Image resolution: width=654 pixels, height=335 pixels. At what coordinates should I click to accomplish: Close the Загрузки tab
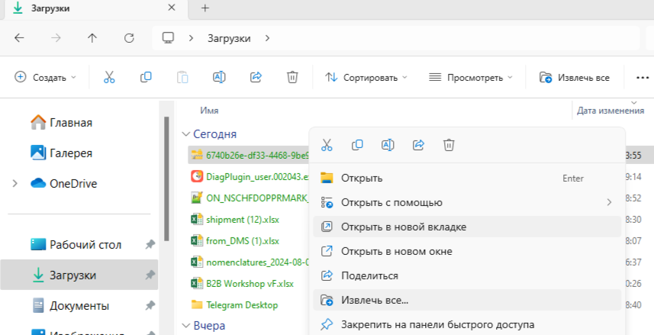pyautogui.click(x=172, y=8)
